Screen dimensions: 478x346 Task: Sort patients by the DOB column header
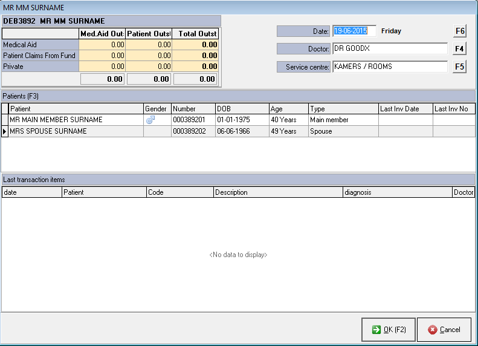click(242, 108)
